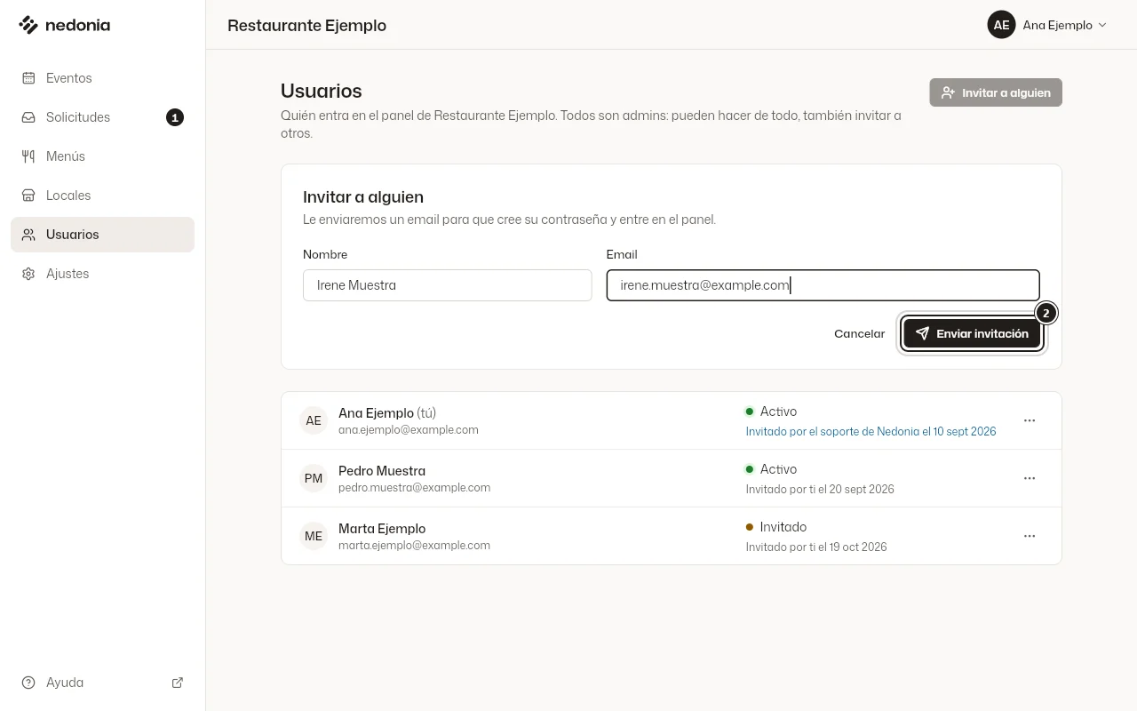The width and height of the screenshot is (1137, 711).
Task: Open Ajustes in the sidebar
Action: click(x=102, y=274)
